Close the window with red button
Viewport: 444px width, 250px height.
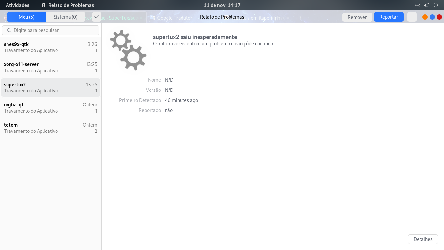pos(439,17)
